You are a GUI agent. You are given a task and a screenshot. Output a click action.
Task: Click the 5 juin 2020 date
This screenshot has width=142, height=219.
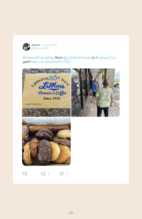(x=50, y=45)
